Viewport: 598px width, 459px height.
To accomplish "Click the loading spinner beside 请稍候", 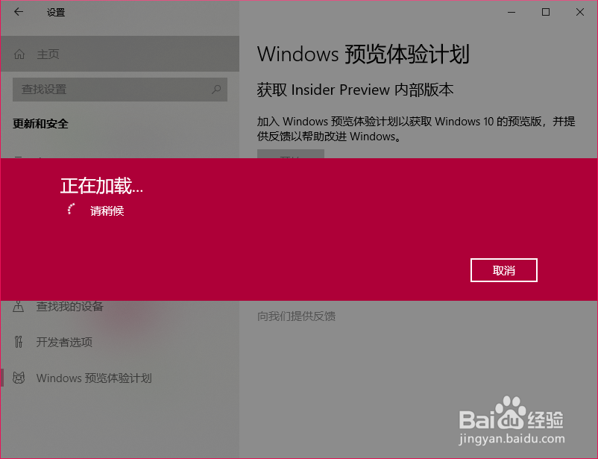I will pyautogui.click(x=71, y=209).
